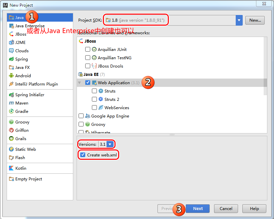
Task: Collapse the Web Application tree node
Action: tap(80, 83)
